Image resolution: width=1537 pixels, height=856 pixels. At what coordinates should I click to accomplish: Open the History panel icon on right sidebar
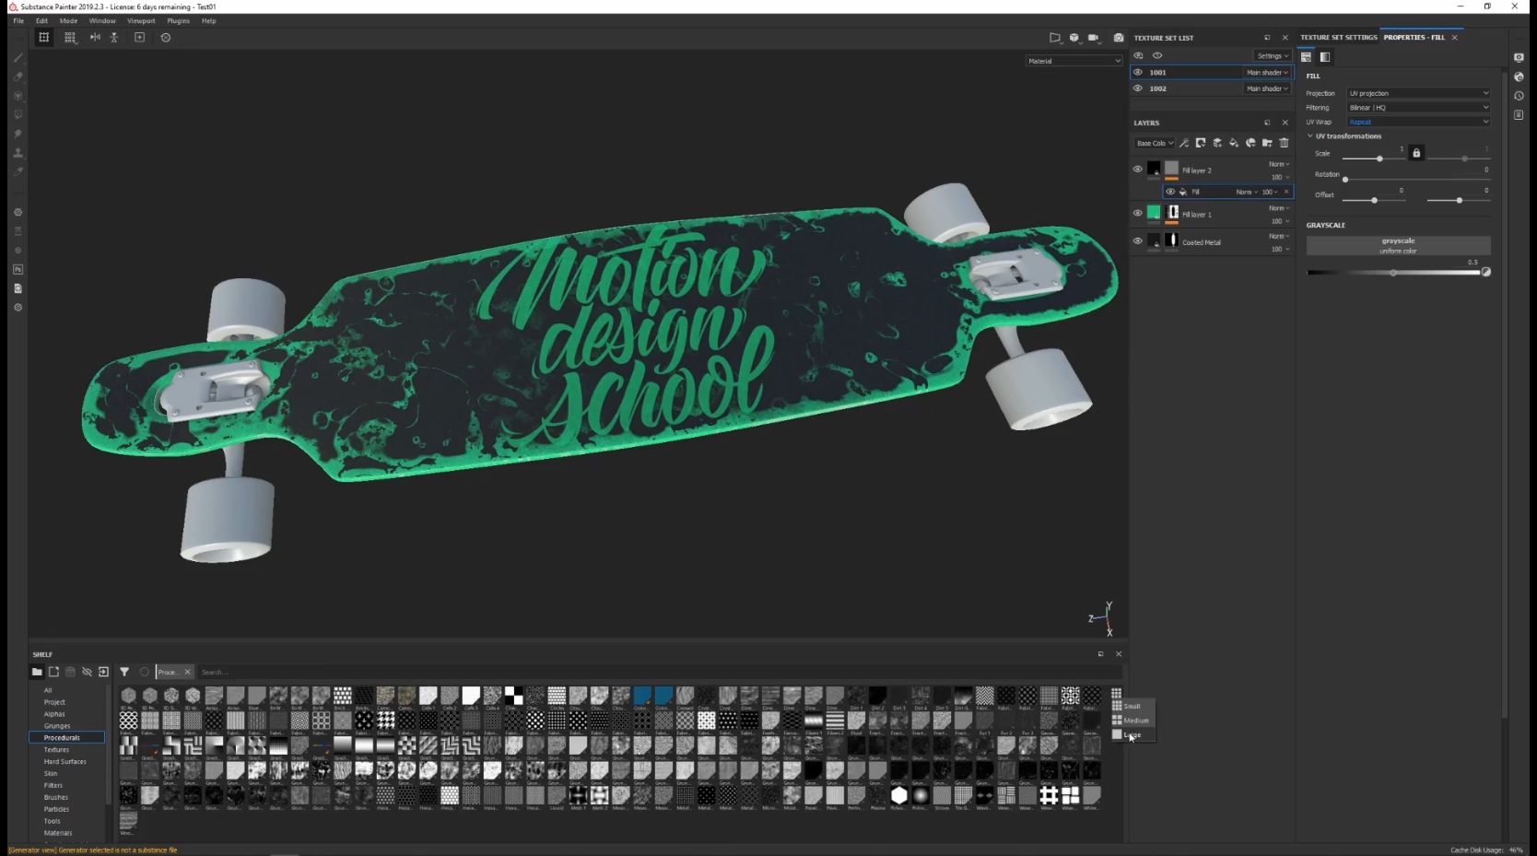click(1519, 96)
